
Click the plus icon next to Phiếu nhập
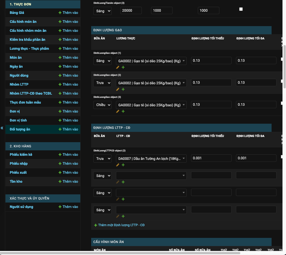(x=60, y=163)
